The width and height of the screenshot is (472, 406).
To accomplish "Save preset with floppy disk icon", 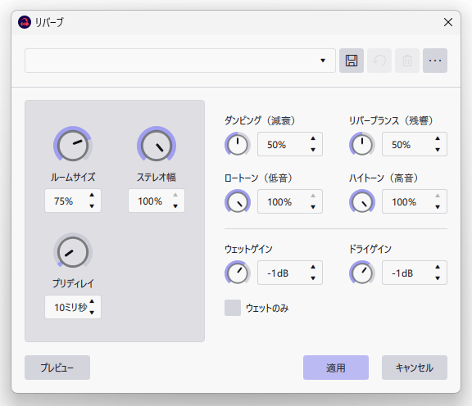I will pos(352,61).
